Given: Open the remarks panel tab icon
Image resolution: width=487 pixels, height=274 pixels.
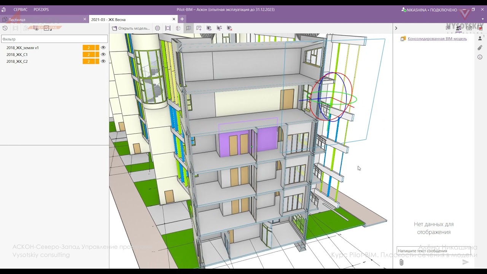Looking at the screenshot, I should pos(448,28).
